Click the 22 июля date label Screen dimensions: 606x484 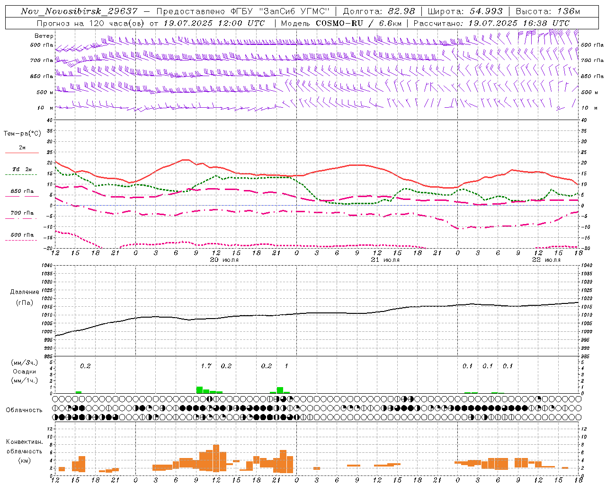point(546,260)
